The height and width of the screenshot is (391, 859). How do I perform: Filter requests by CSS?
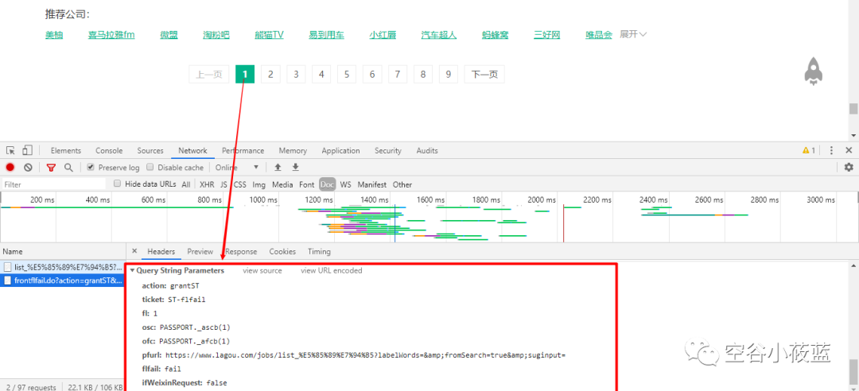click(x=240, y=184)
